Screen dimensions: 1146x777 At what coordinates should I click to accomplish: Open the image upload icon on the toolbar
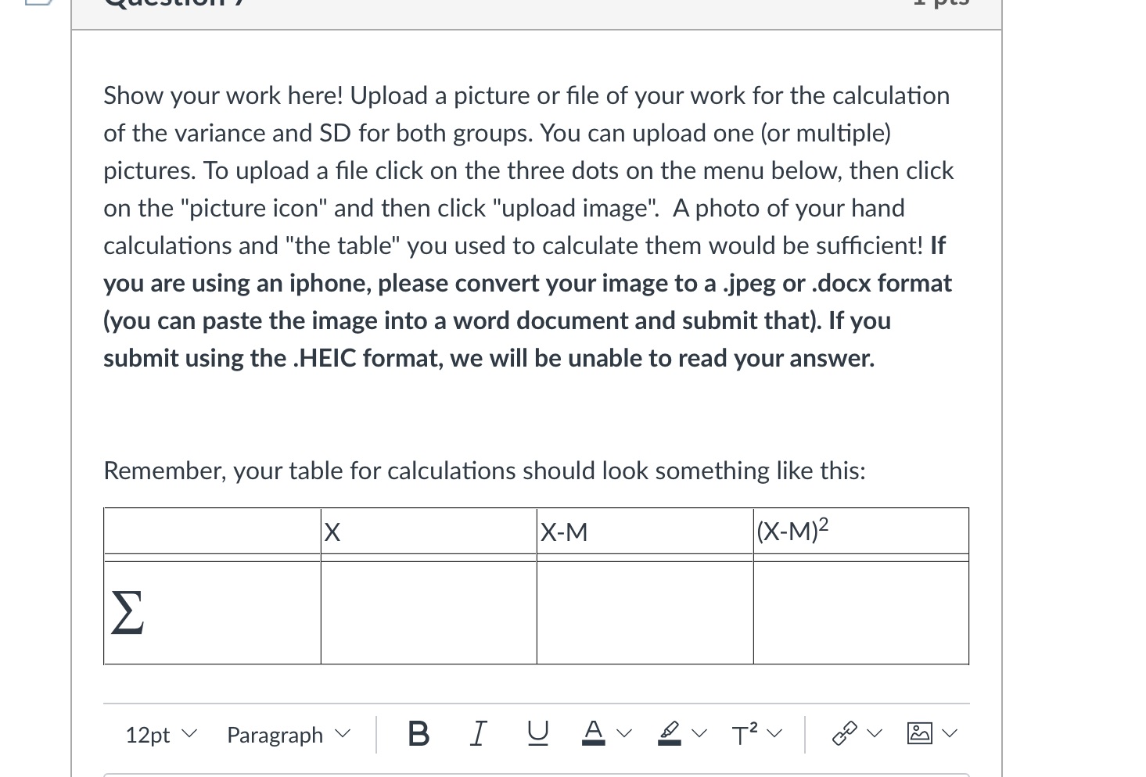point(920,733)
